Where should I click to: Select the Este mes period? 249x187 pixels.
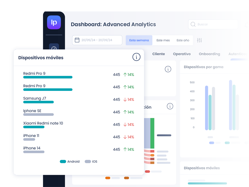point(163,40)
